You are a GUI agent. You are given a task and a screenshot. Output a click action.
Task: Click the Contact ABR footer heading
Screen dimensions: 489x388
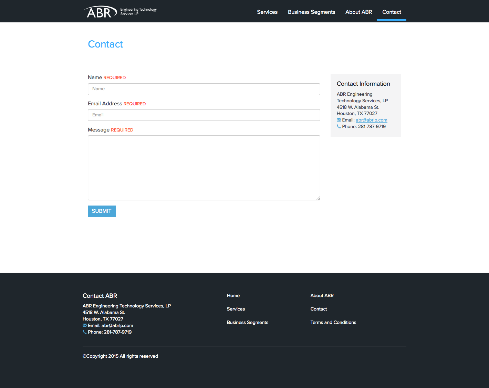(100, 296)
